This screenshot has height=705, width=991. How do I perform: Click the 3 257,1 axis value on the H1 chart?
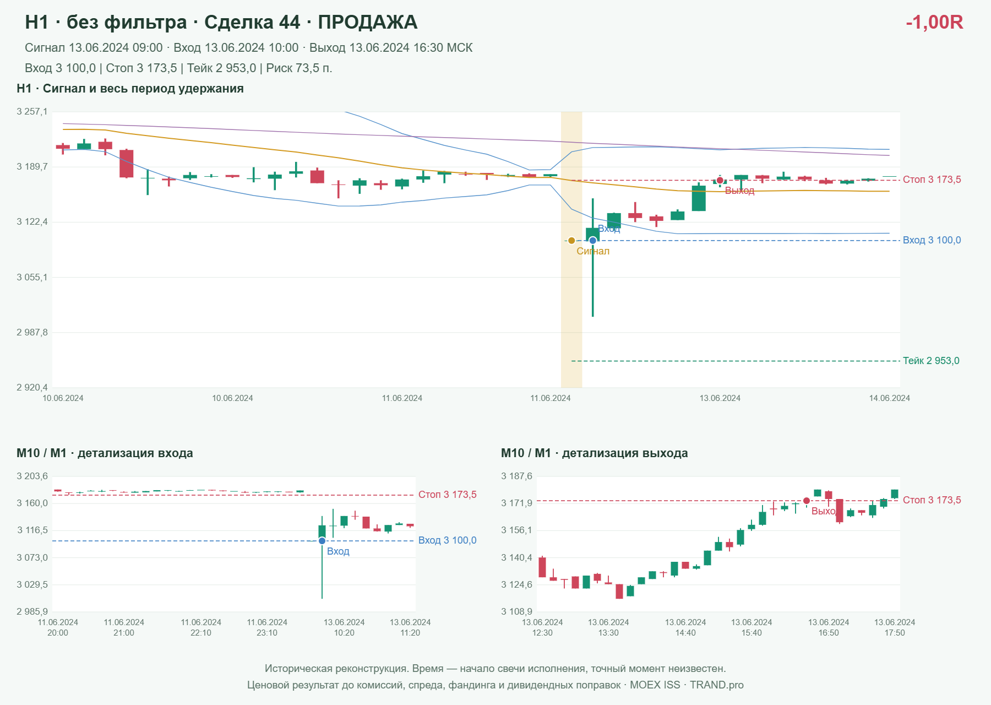tap(32, 112)
